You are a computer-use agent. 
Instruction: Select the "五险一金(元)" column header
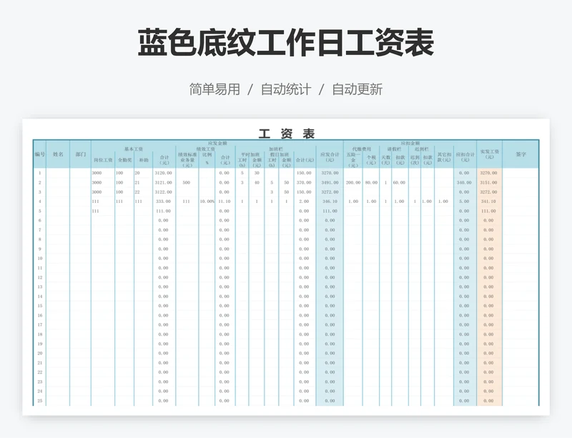click(x=352, y=160)
